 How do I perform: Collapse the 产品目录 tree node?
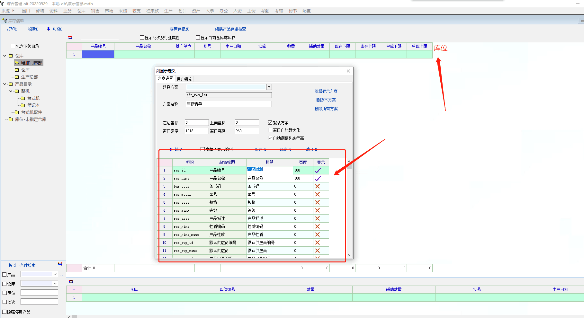[5, 84]
